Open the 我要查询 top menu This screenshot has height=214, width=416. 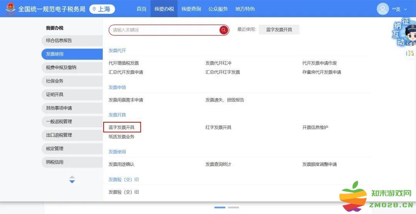(x=191, y=9)
